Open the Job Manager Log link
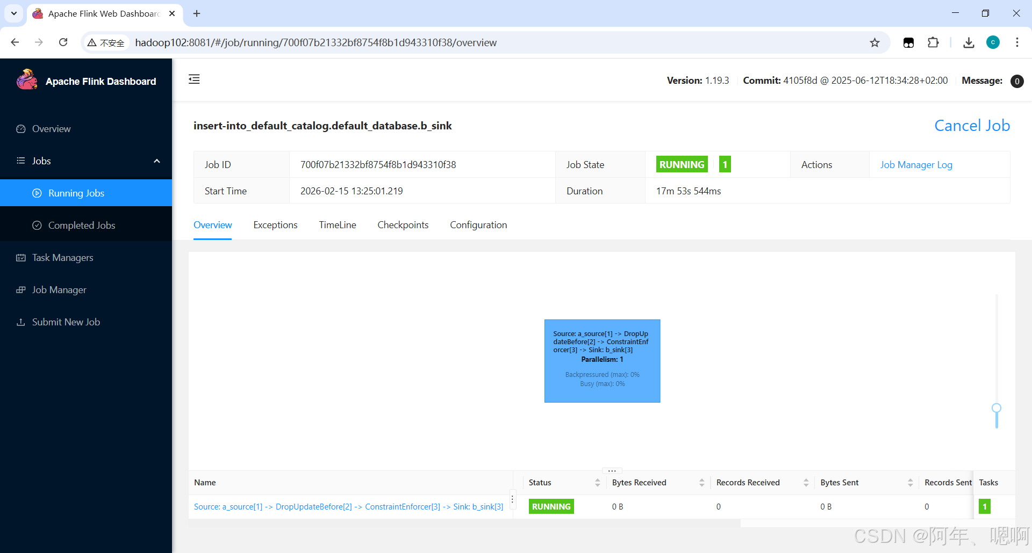 point(916,165)
